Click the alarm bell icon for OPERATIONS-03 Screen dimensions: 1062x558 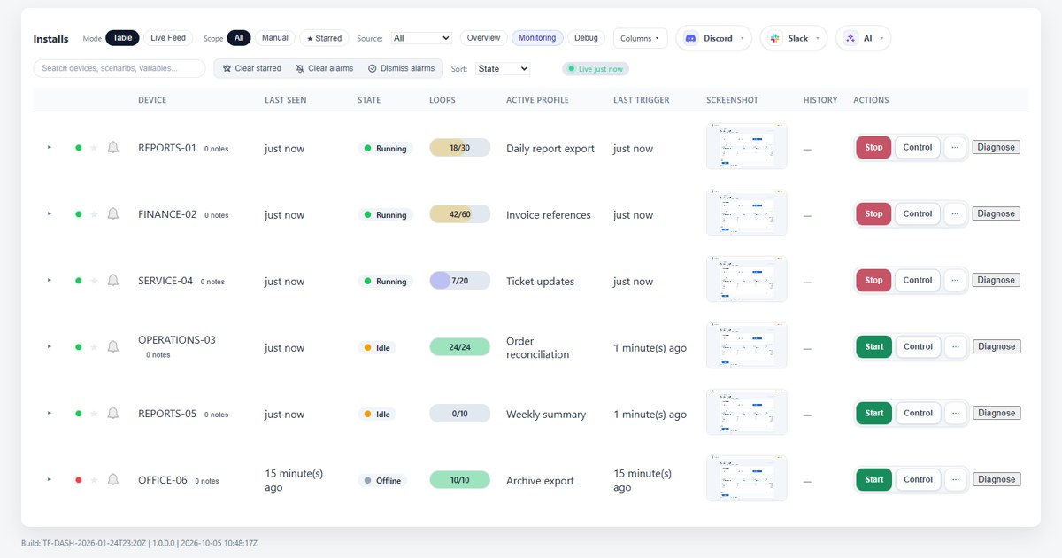pyautogui.click(x=113, y=347)
